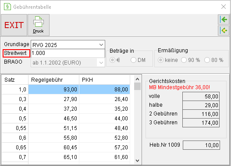This screenshot has width=231, height=166.
Task: Select the € currency radio button
Action: coord(112,60)
